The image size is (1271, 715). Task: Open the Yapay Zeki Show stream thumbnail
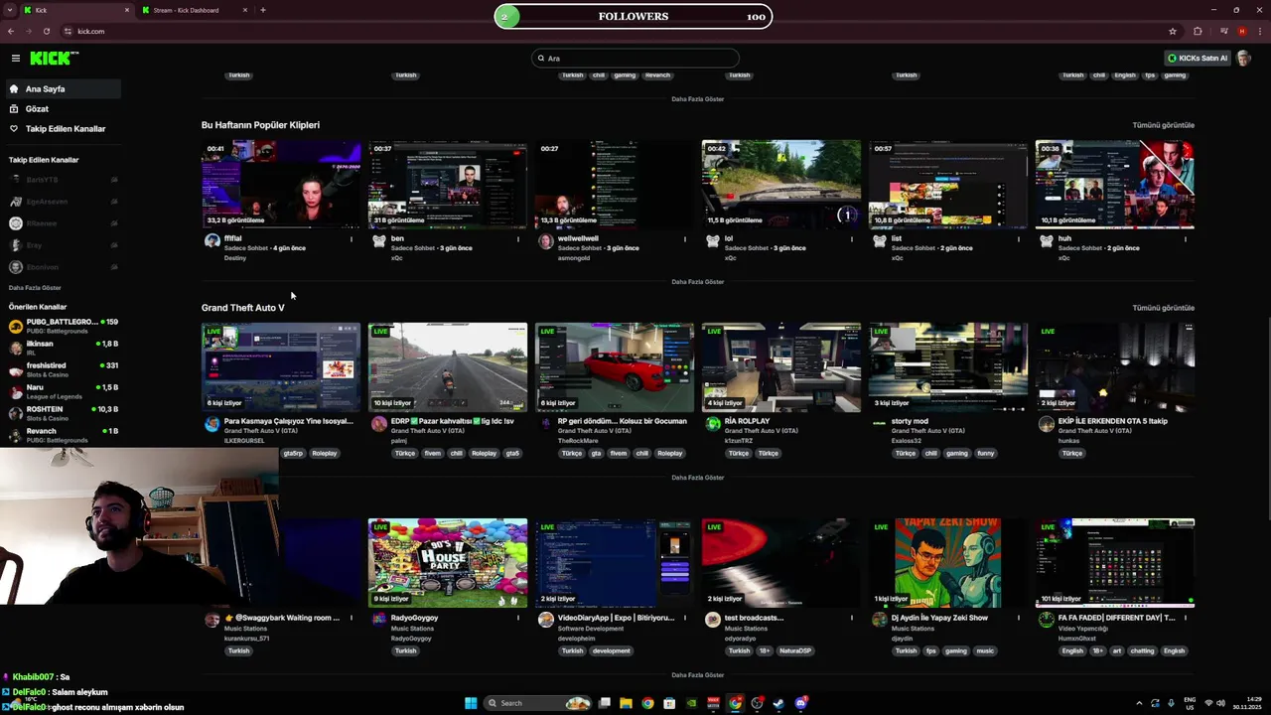[948, 563]
